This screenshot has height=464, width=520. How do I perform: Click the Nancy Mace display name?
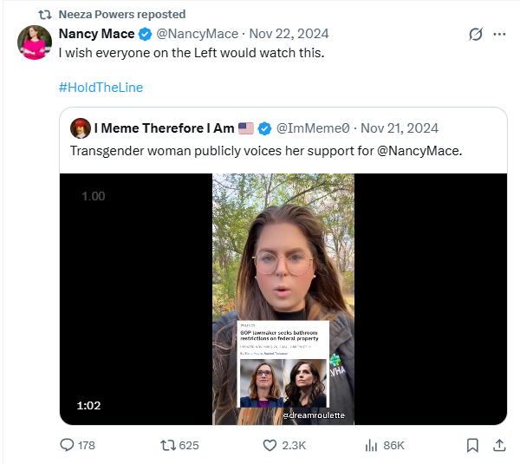(96, 34)
